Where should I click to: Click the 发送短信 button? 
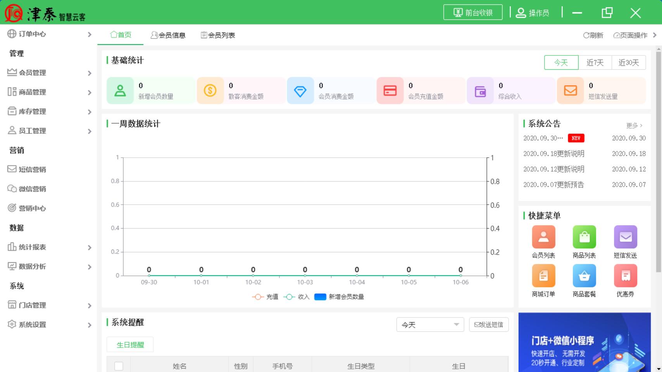489,325
